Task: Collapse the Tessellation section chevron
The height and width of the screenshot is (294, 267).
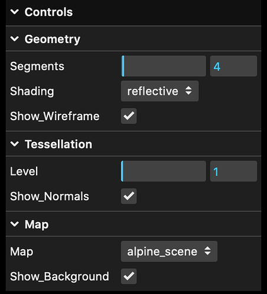Action: tap(15, 144)
